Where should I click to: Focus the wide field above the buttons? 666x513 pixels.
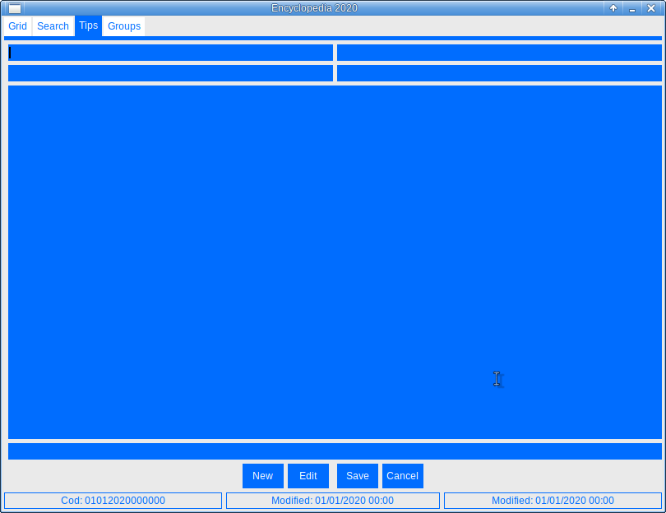335,451
